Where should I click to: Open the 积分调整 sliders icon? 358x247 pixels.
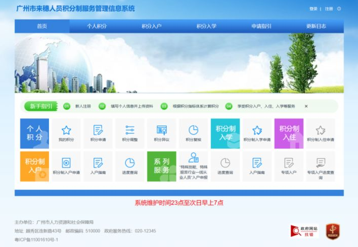pyautogui.click(x=130, y=131)
